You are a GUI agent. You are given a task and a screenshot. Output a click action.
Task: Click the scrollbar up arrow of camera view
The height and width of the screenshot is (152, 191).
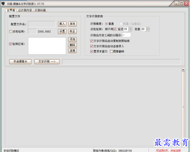click(183, 70)
